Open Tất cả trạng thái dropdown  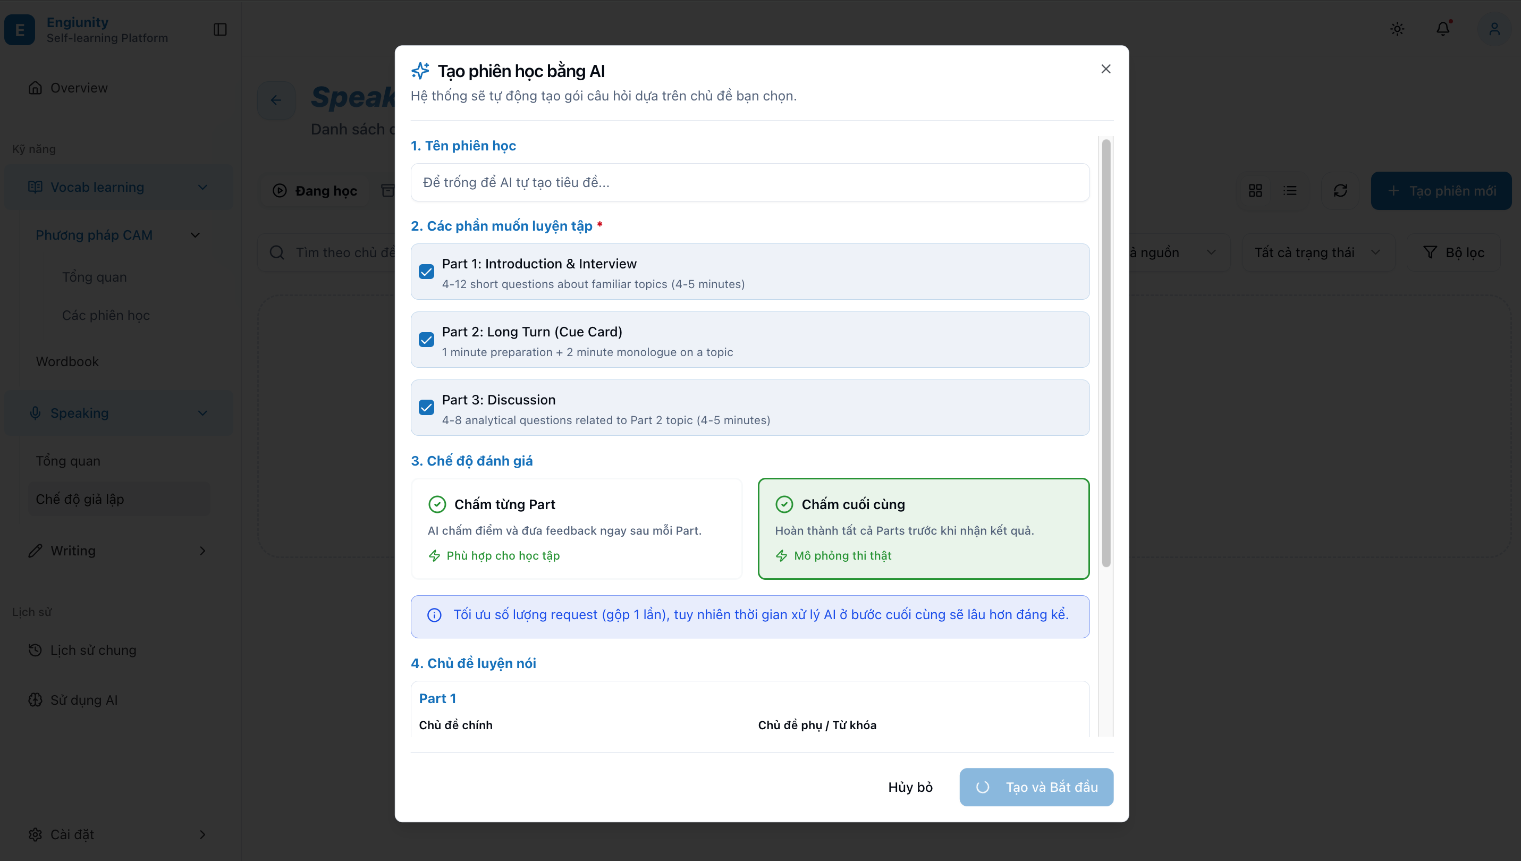point(1317,252)
